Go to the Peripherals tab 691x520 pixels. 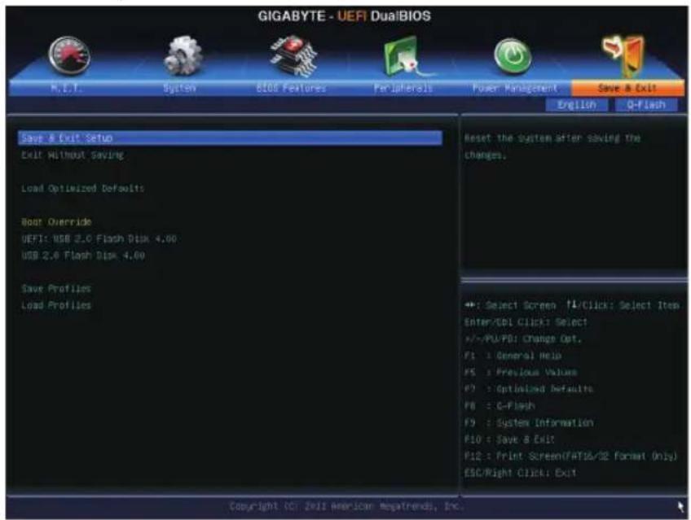pyautogui.click(x=403, y=88)
